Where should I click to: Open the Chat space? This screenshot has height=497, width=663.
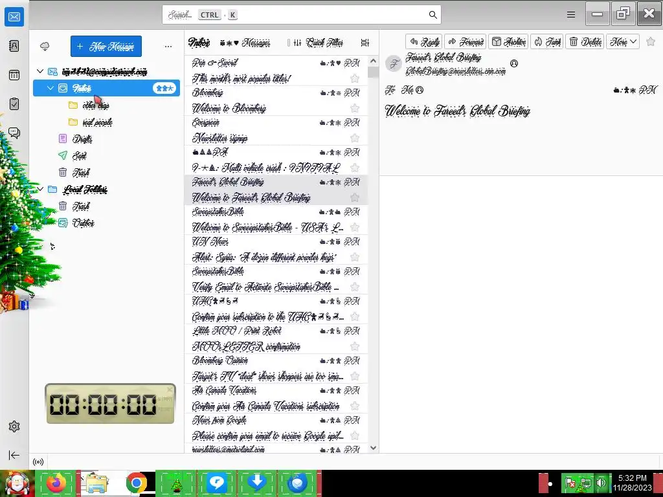[x=14, y=133]
